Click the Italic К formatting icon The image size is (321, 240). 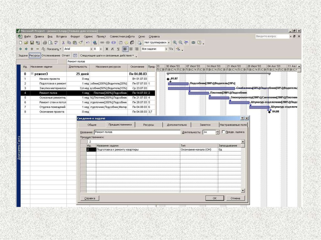tap(112, 49)
